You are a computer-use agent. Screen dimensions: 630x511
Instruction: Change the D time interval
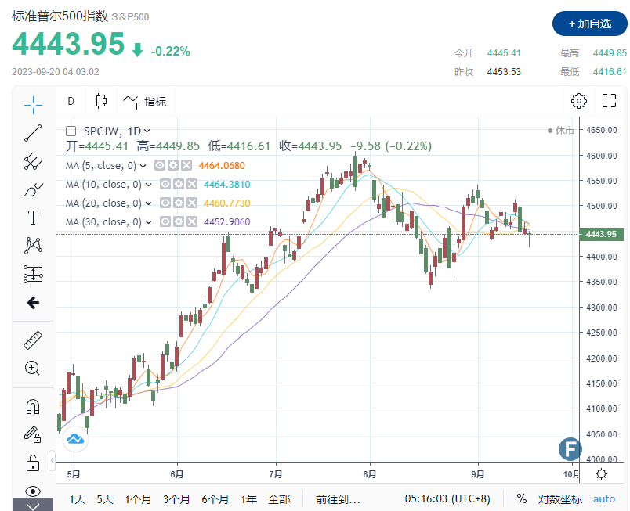pos(71,101)
